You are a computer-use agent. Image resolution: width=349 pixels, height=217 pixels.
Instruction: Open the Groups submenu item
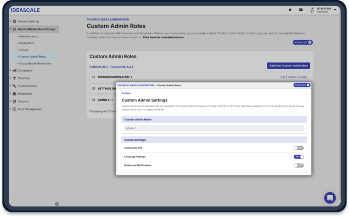(24, 50)
